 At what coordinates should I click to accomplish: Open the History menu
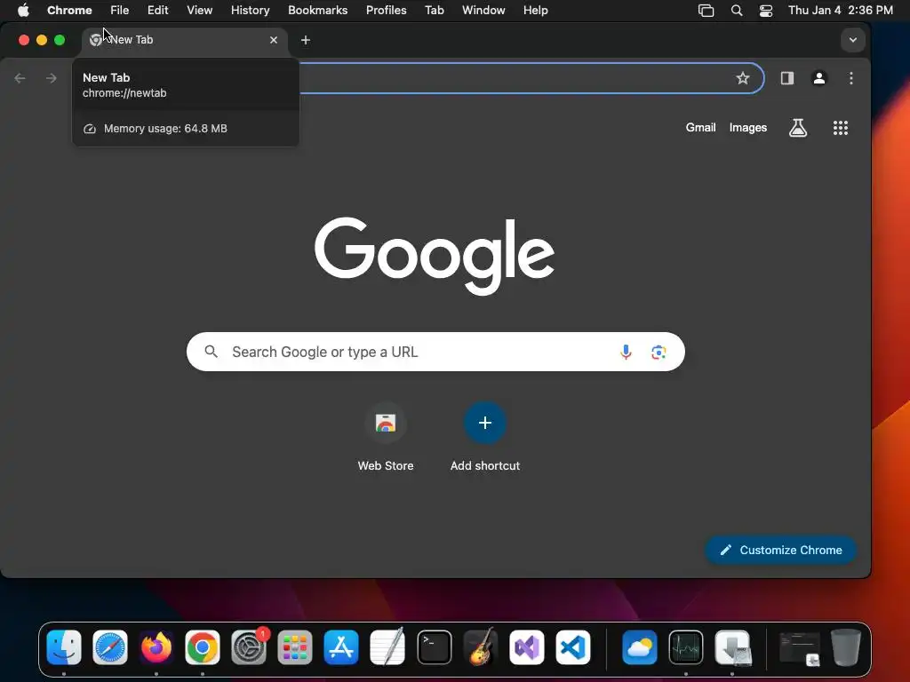coord(250,11)
